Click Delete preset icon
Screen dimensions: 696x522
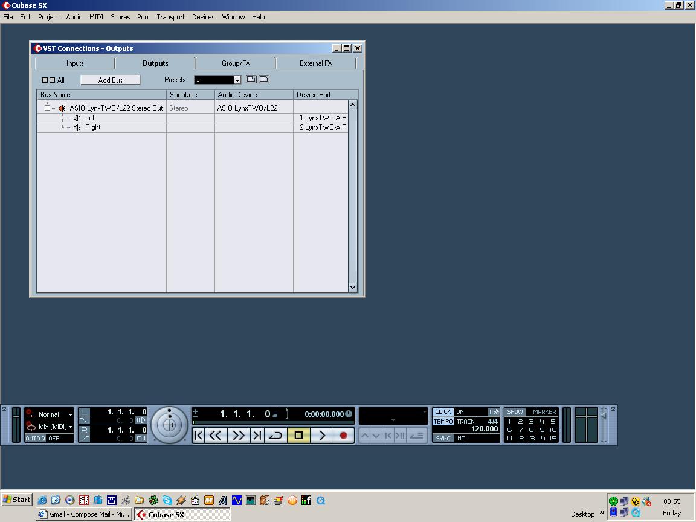coord(264,79)
